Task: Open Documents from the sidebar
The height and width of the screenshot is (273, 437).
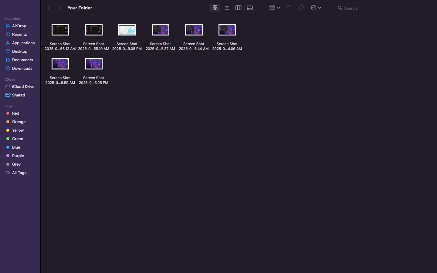Action: pyautogui.click(x=22, y=60)
